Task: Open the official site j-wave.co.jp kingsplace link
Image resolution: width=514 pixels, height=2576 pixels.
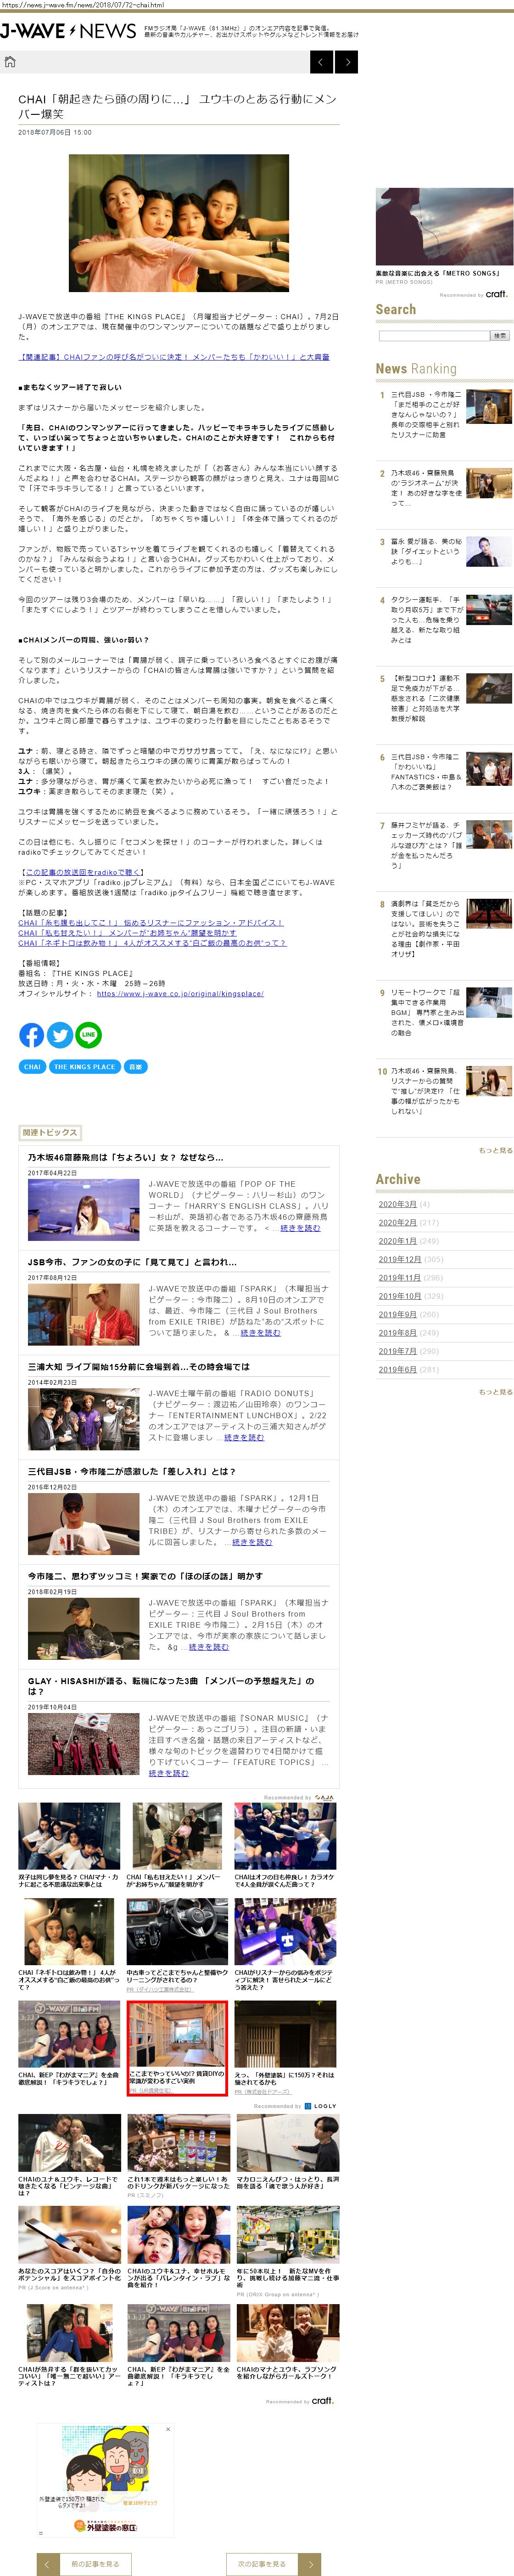Action: (180, 993)
